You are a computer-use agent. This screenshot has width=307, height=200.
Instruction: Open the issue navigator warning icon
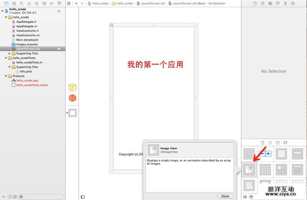coord(29,3)
